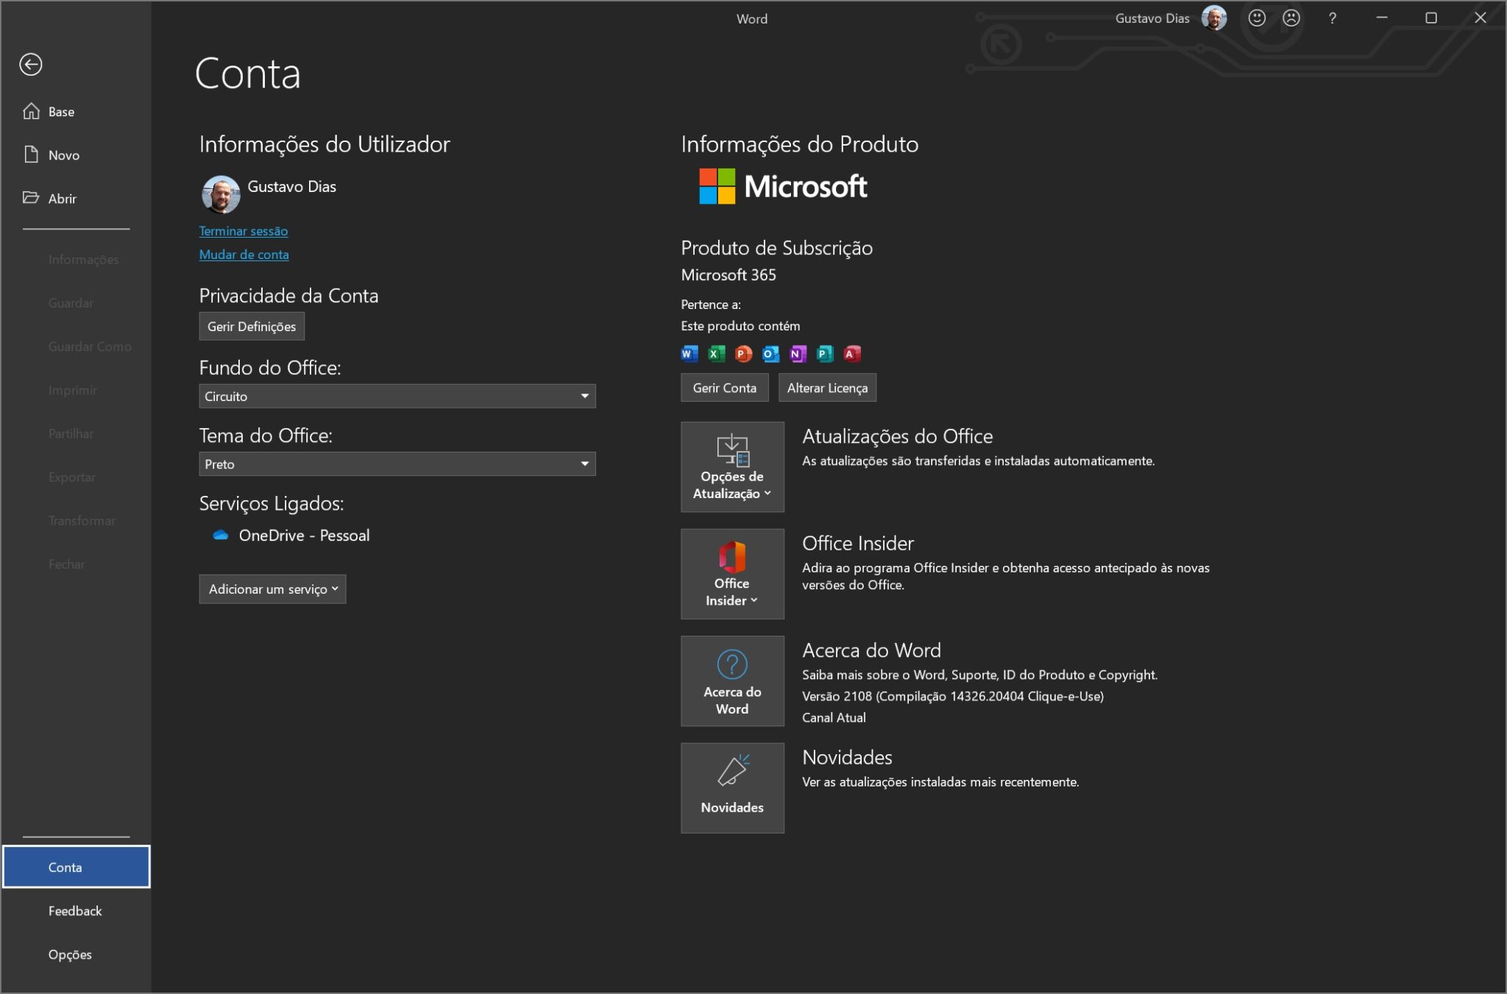1507x994 pixels.
Task: Click the Microsoft 365 product name
Action: pyautogui.click(x=728, y=275)
